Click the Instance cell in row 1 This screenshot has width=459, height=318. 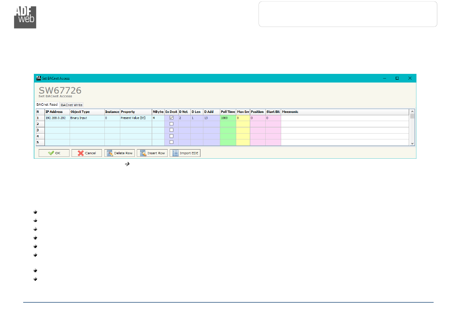pyautogui.click(x=112, y=118)
